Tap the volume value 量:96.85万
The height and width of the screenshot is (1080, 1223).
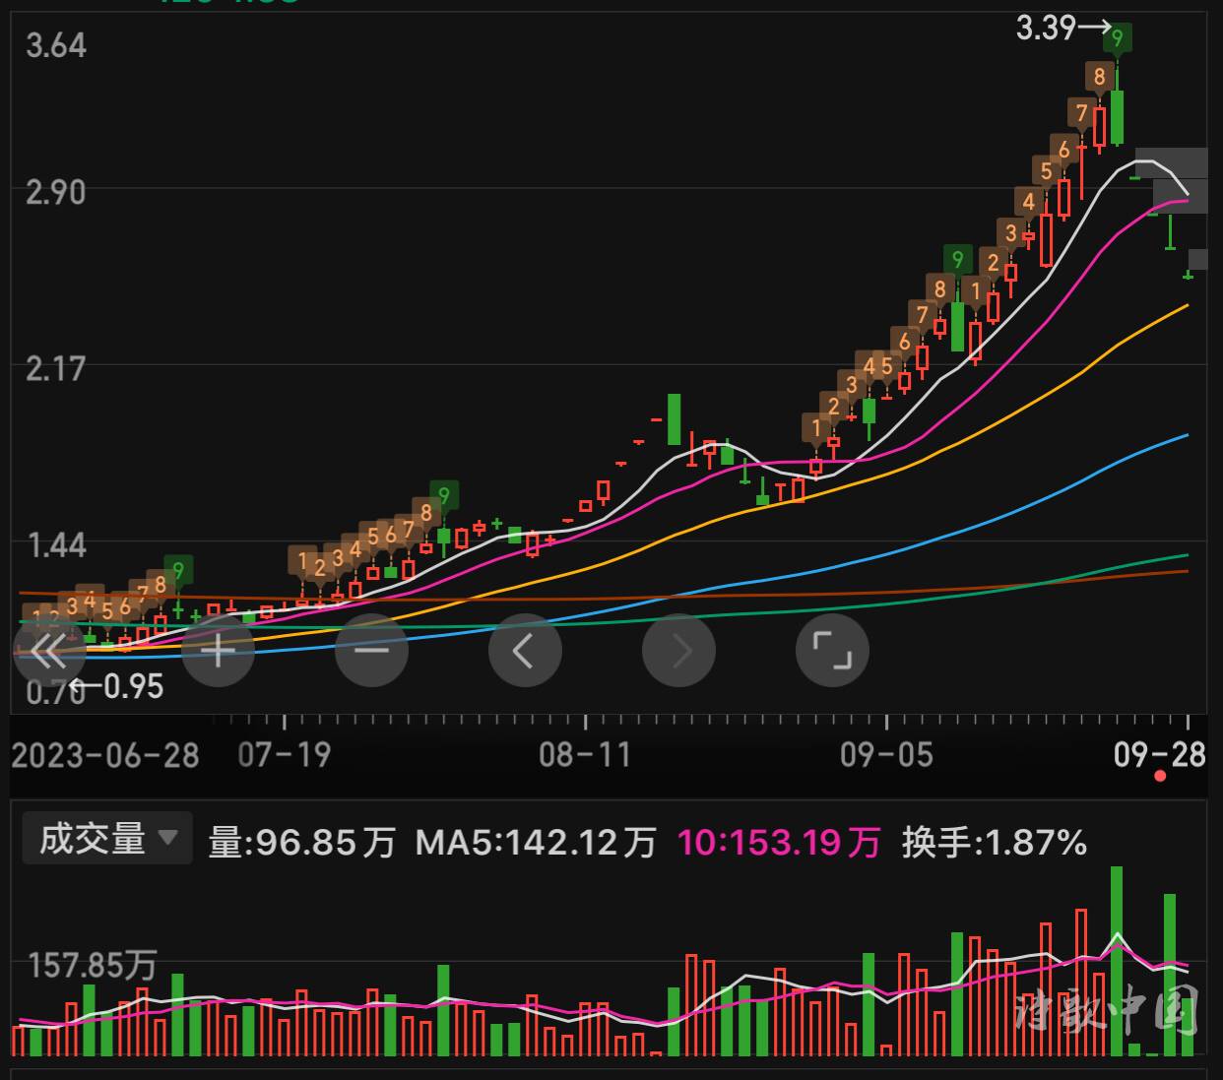[301, 843]
